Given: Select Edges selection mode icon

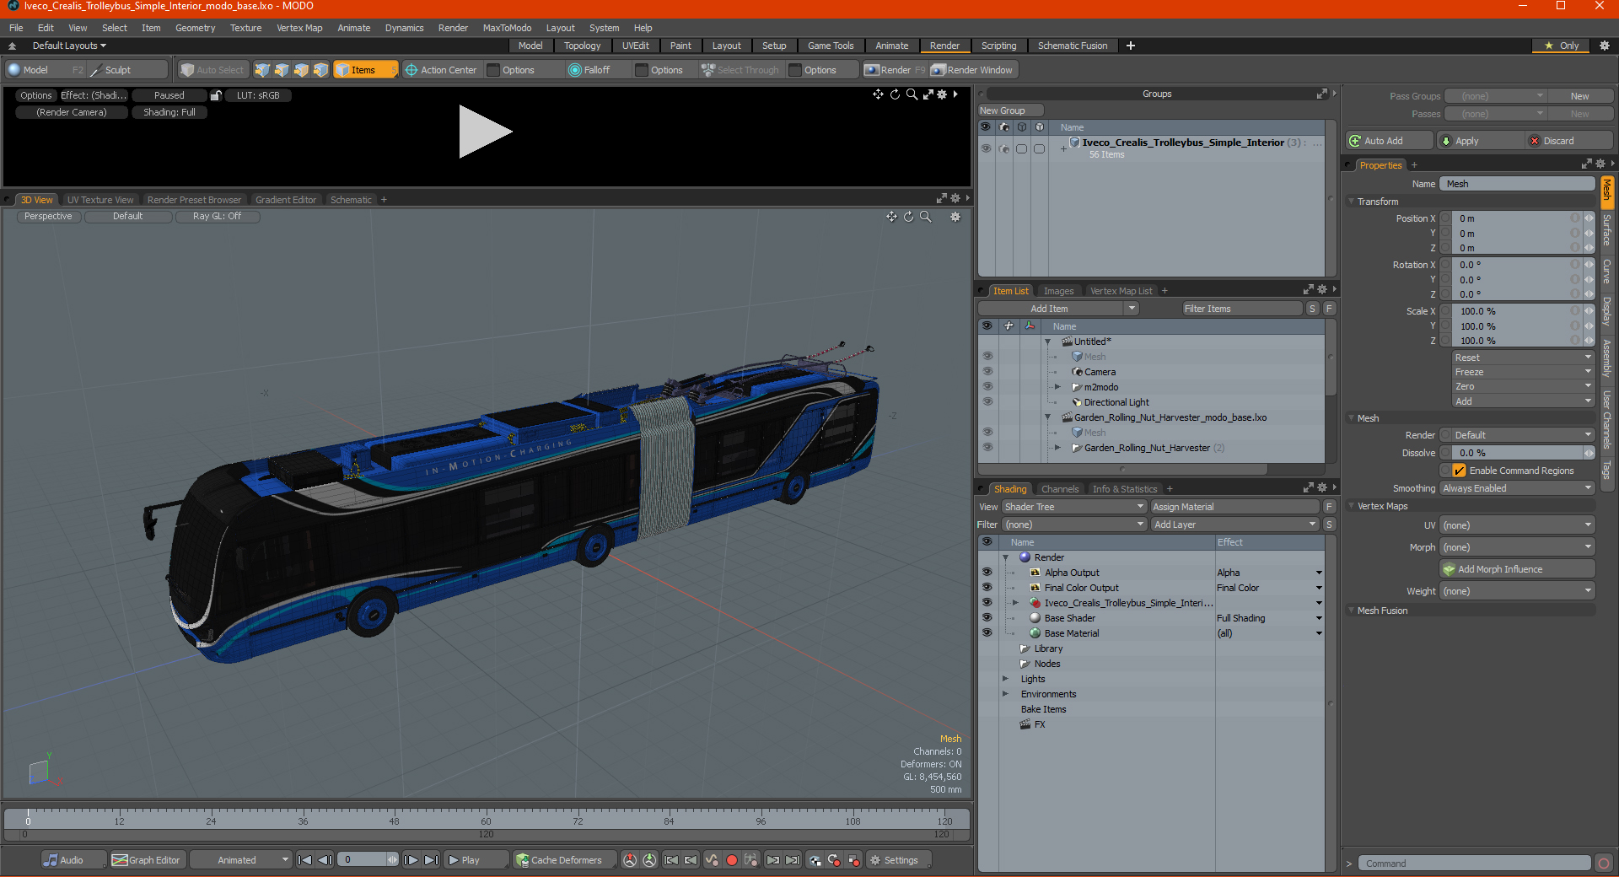Looking at the screenshot, I should 282,70.
